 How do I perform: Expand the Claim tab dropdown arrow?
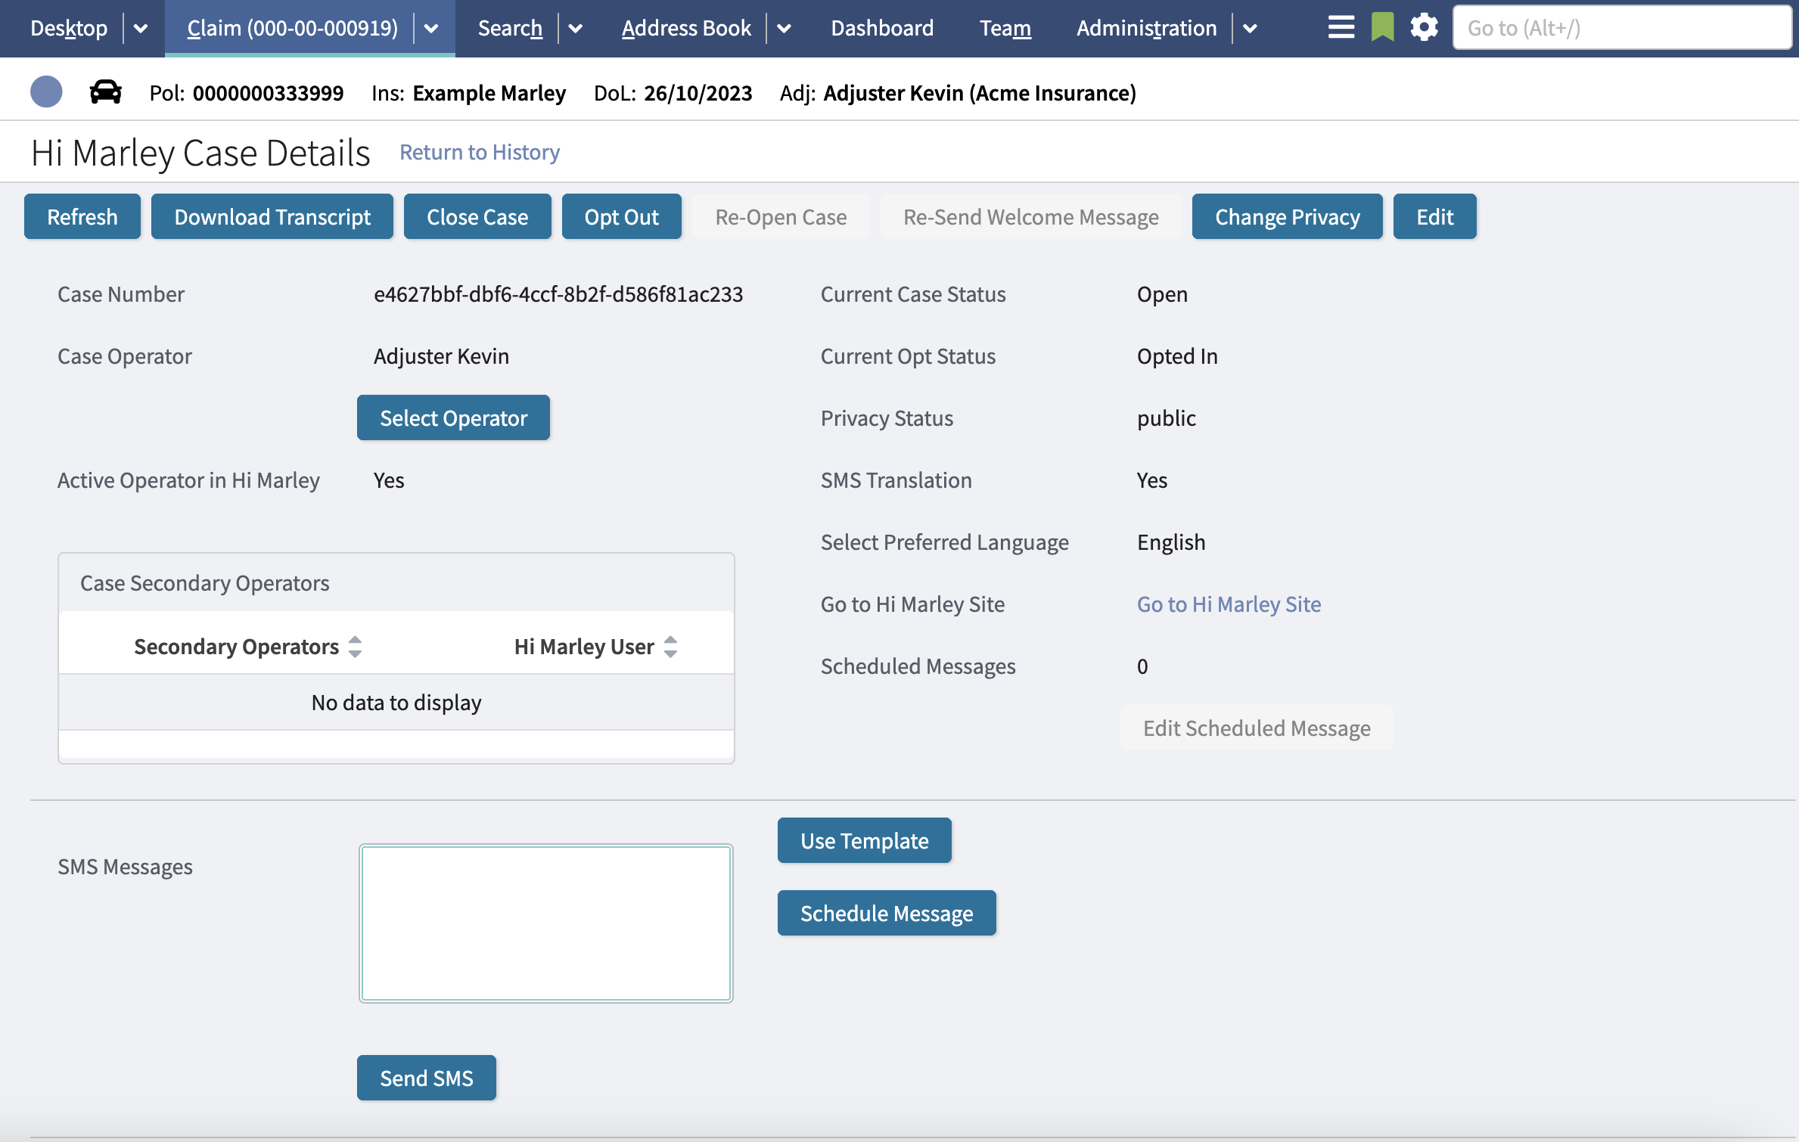(x=431, y=29)
